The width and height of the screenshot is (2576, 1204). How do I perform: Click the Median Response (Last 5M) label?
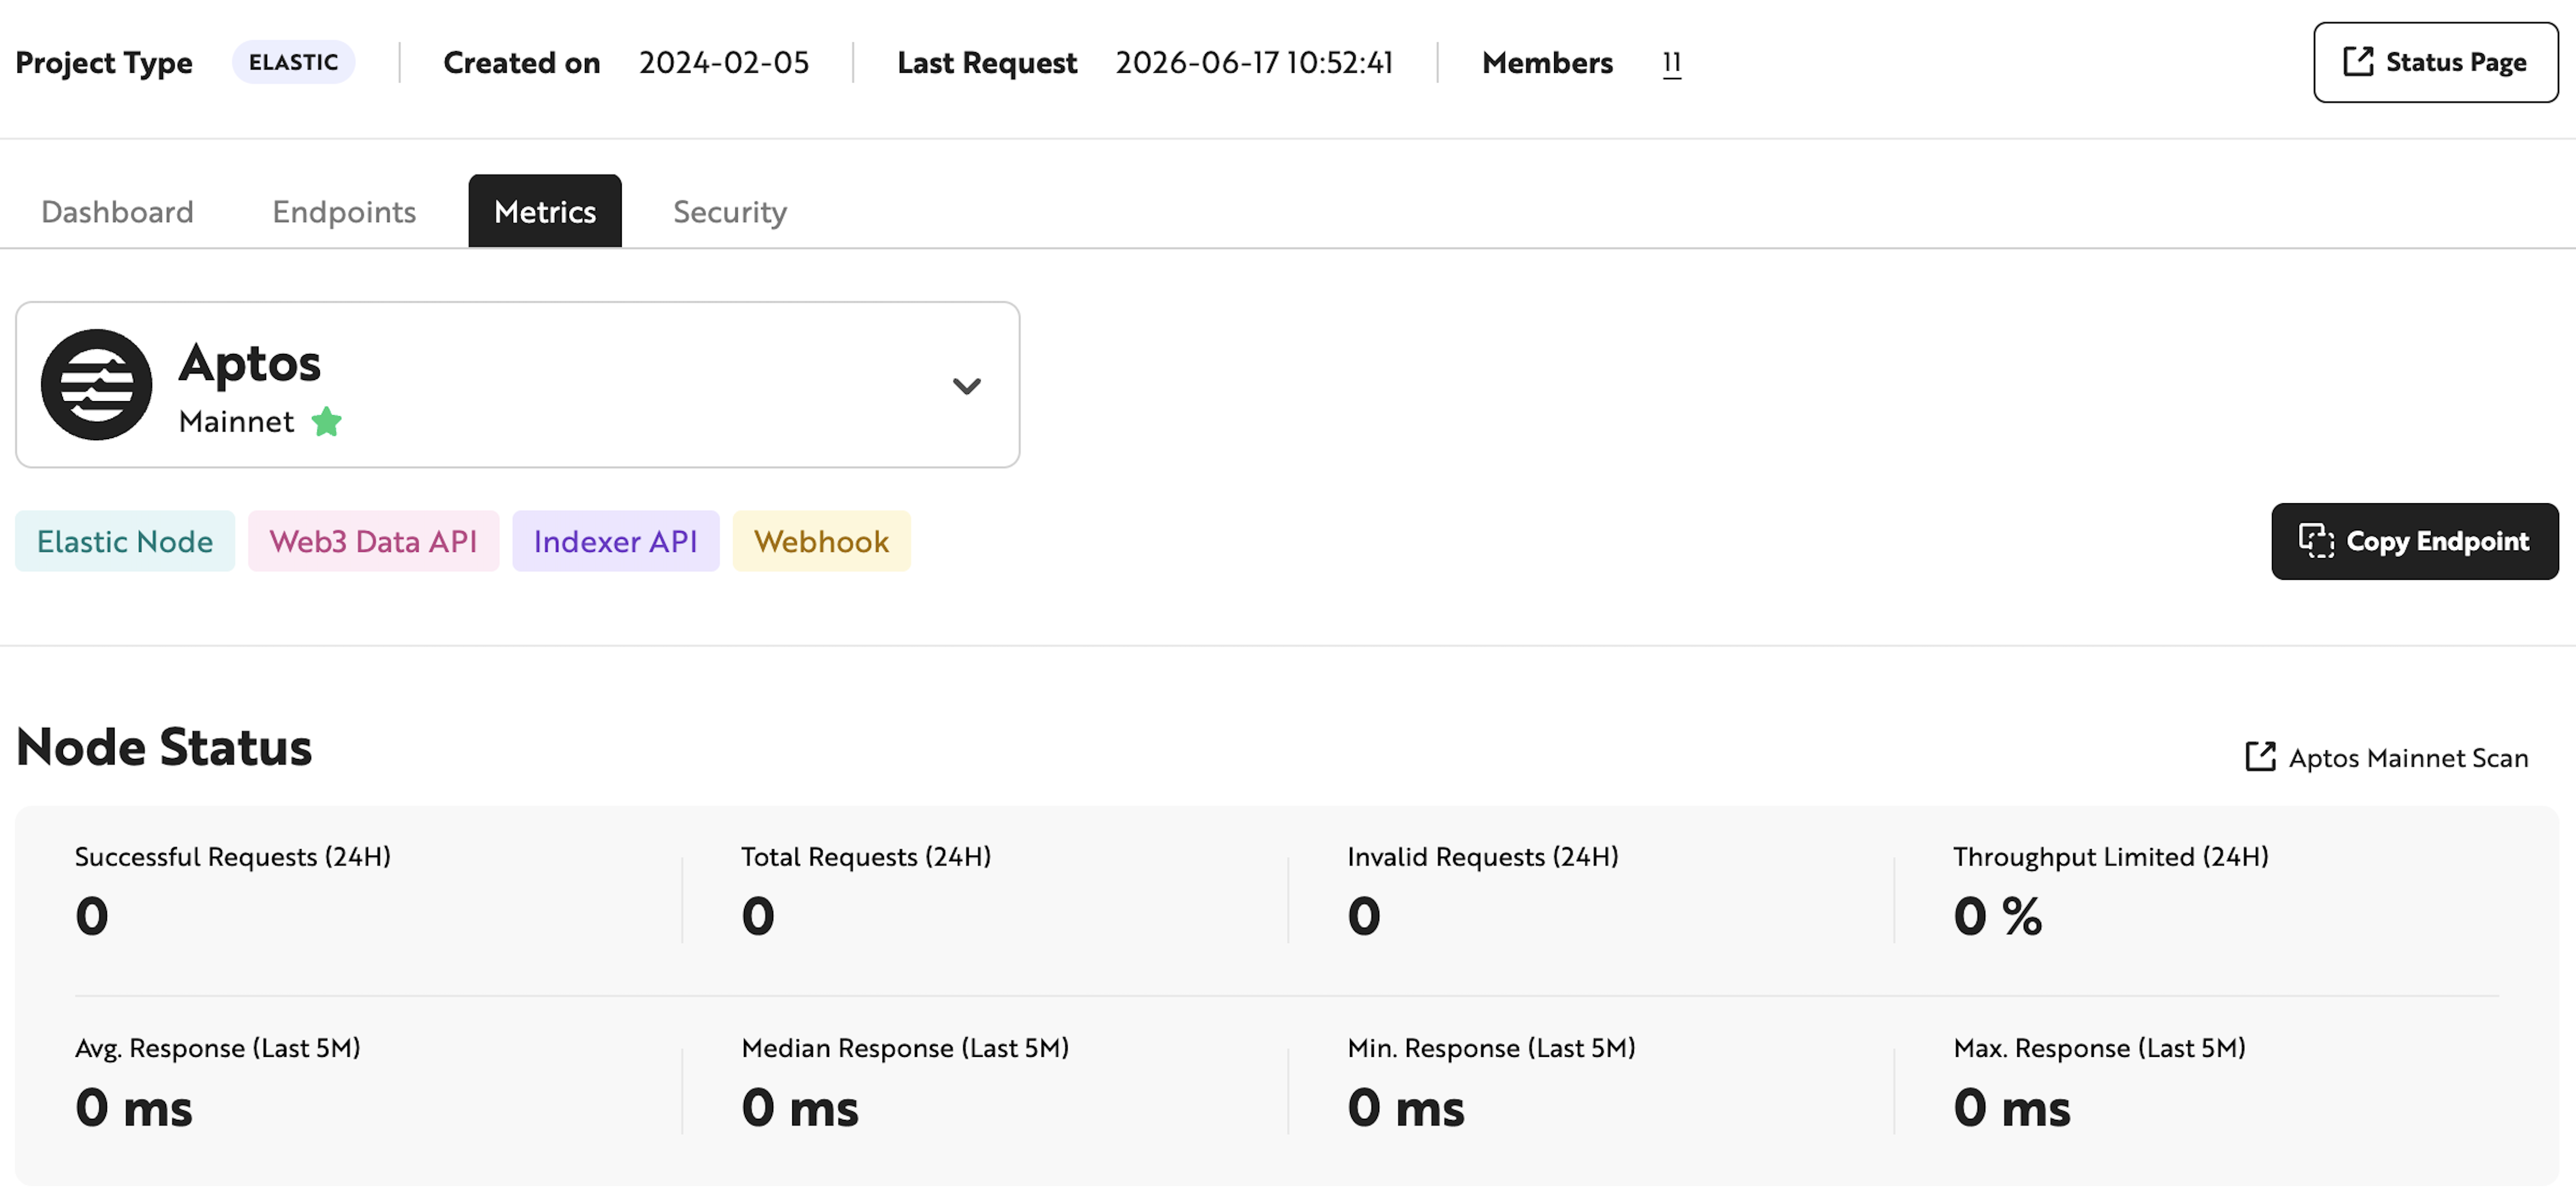(x=905, y=1048)
